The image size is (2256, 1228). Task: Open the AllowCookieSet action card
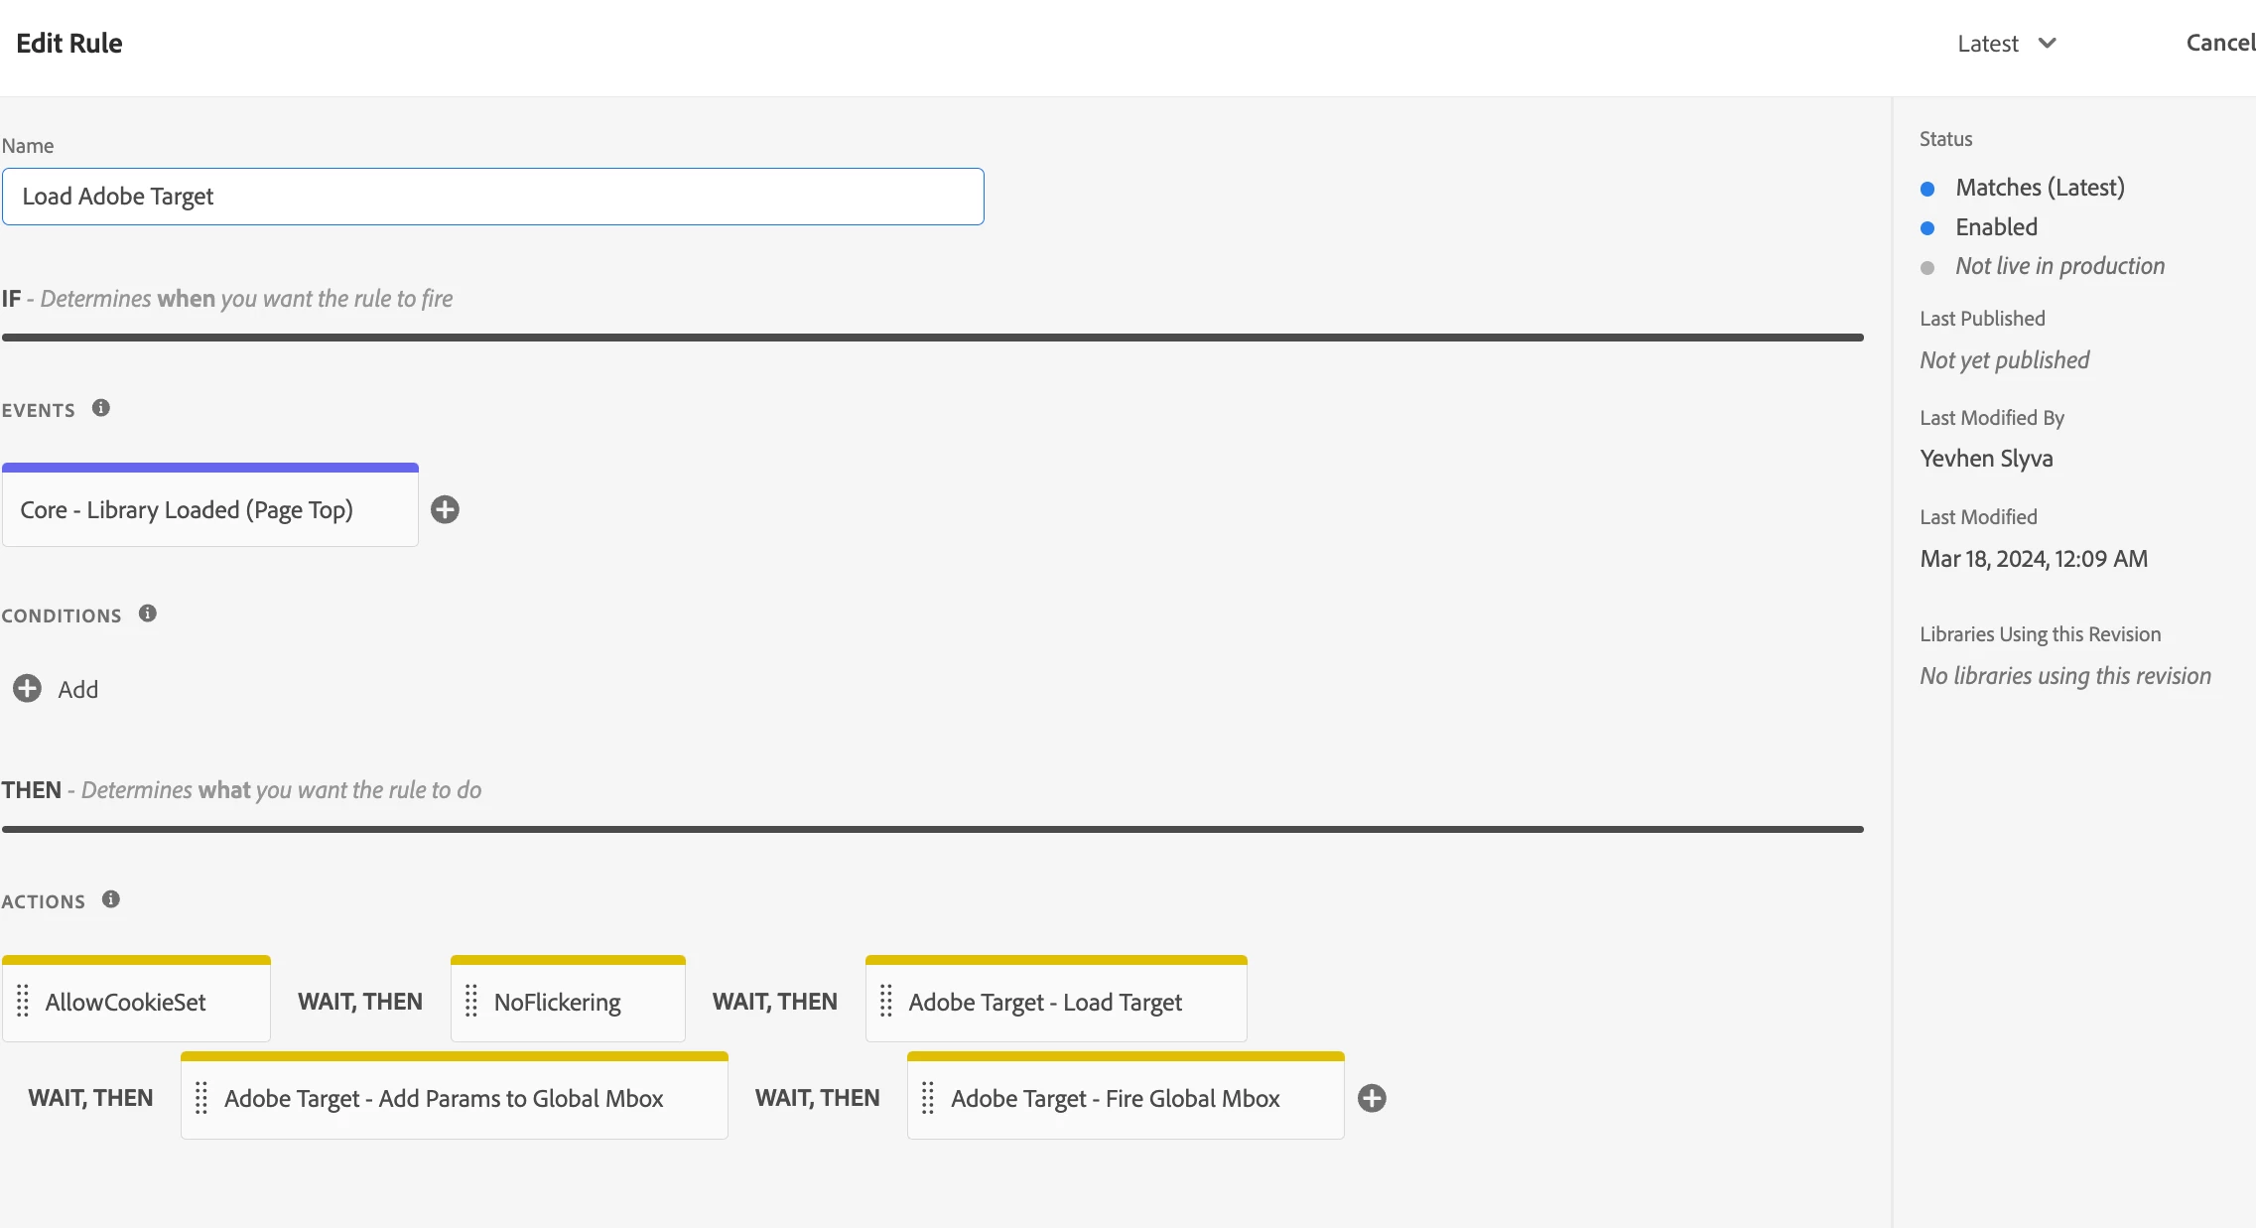tap(126, 1003)
